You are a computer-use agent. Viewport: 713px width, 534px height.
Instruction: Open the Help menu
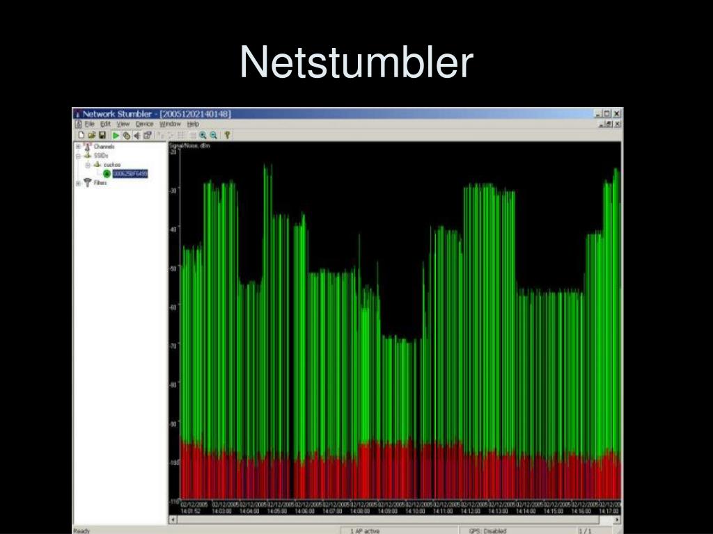[x=194, y=124]
